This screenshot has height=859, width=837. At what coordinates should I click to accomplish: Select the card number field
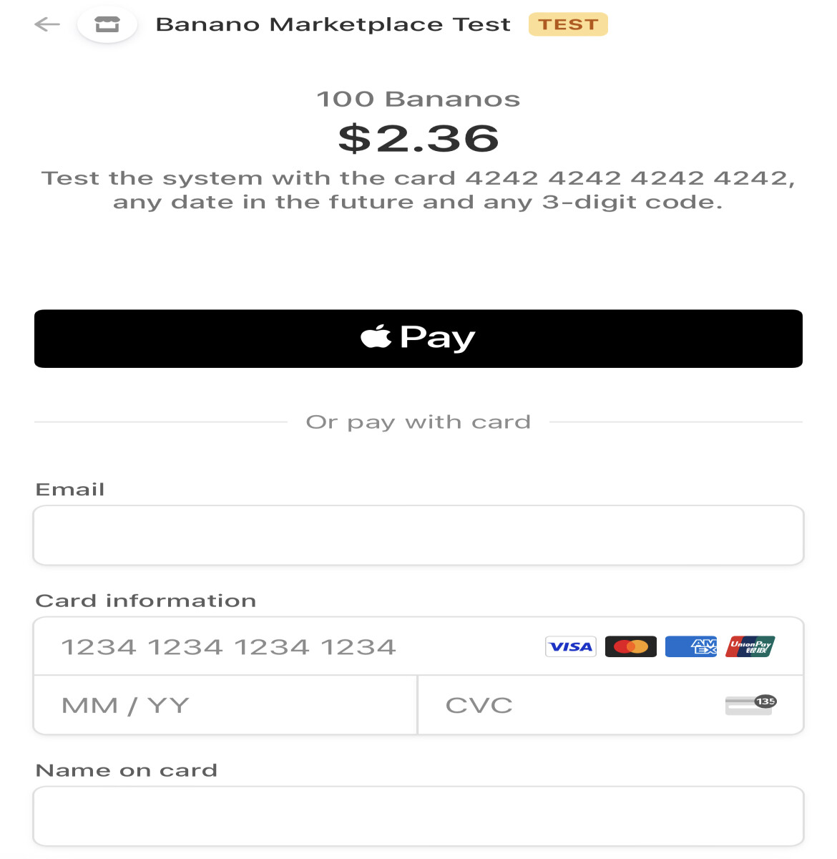[x=418, y=646]
